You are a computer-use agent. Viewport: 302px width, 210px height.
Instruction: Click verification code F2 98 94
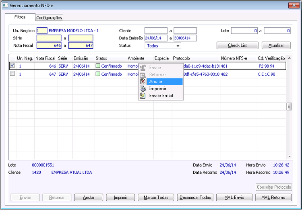coord(267,66)
